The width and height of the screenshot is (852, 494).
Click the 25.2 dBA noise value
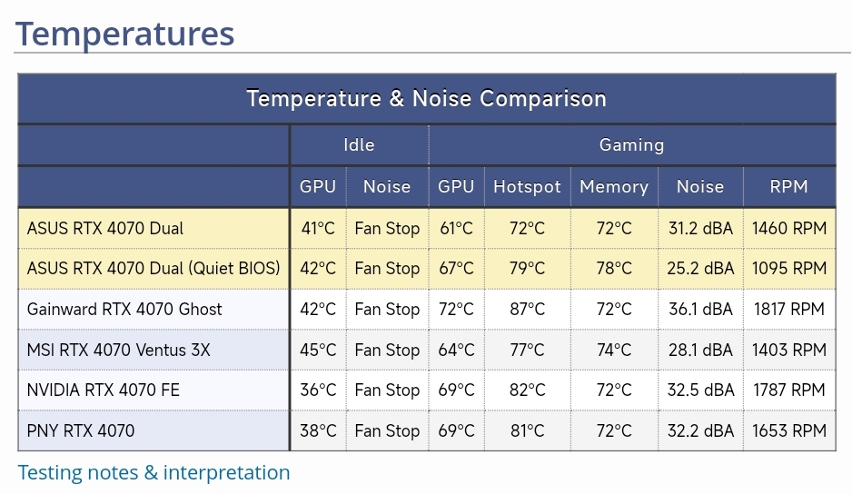(x=700, y=269)
